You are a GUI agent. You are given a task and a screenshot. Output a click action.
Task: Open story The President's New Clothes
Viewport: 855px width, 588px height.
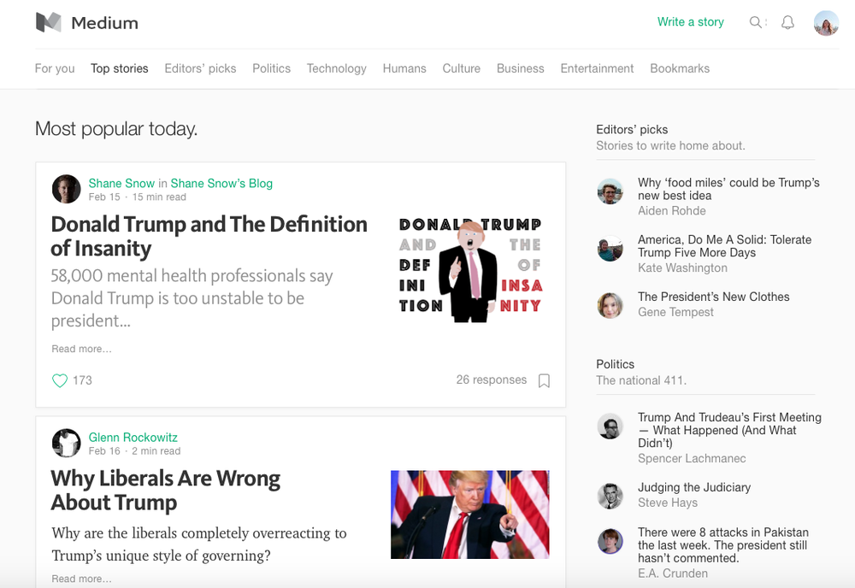tap(714, 297)
